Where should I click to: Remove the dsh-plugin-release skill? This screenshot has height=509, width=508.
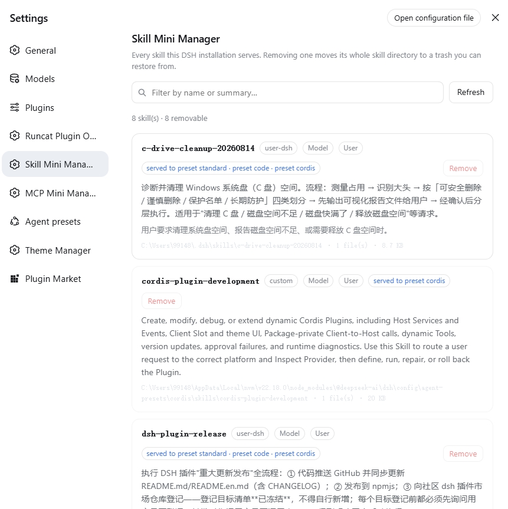tap(463, 454)
